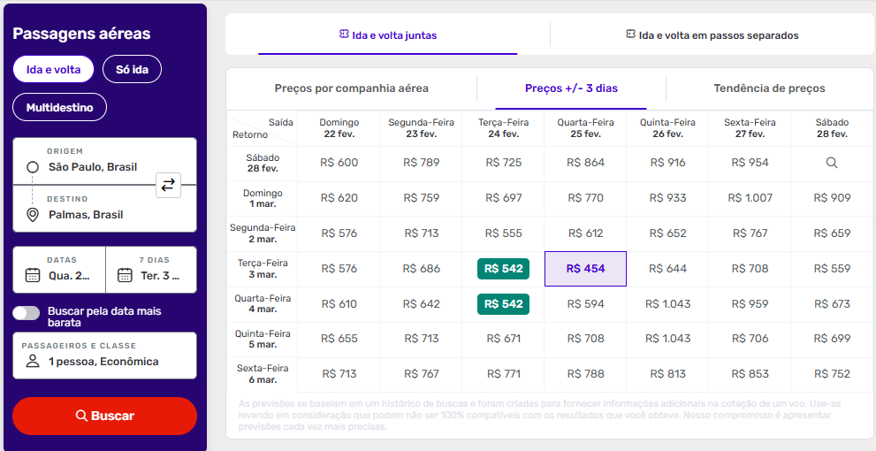Click the departure date calendar icon
The image size is (876, 451).
point(33,275)
